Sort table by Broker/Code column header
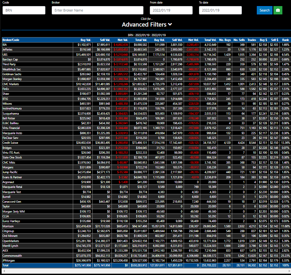This screenshot has height=275, width=291. point(11,40)
